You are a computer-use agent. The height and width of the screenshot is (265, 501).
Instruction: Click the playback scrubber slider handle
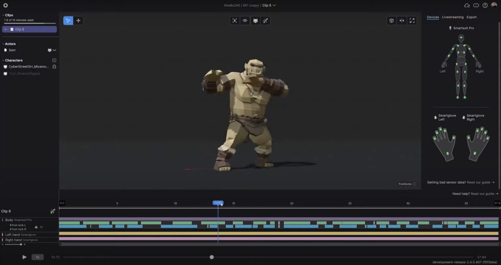(x=211, y=257)
